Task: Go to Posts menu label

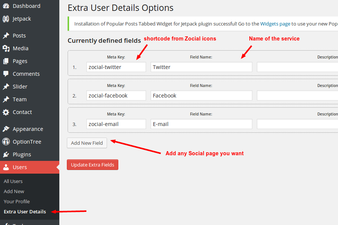Action: pyautogui.click(x=19, y=36)
